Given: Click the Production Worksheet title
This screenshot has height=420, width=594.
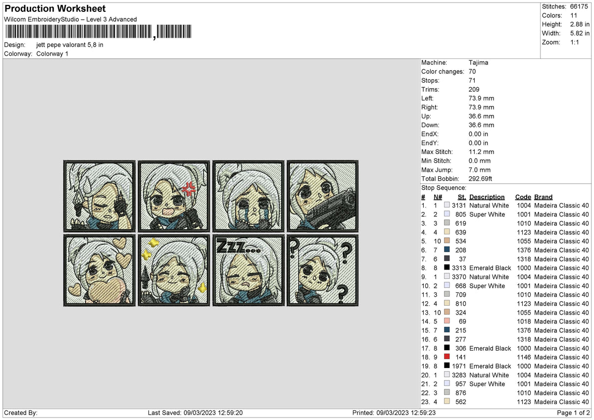Looking at the screenshot, I should (x=55, y=9).
